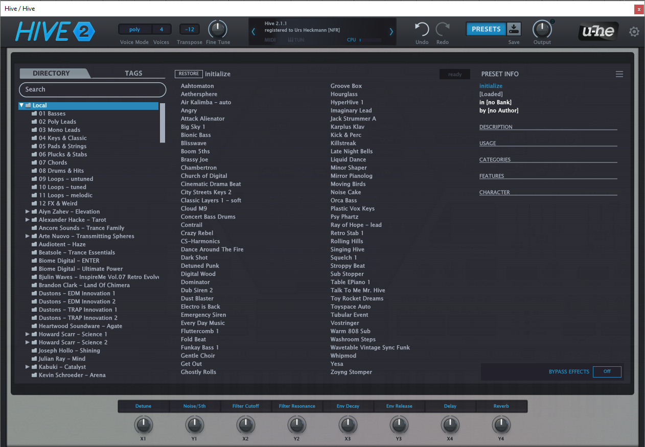This screenshot has height=447, width=645.
Task: Switch to the DIRECTORY tab
Action: 51,73
